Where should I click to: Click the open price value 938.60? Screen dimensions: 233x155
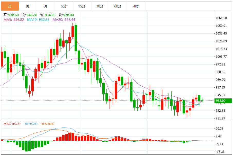pyautogui.click(x=13, y=15)
